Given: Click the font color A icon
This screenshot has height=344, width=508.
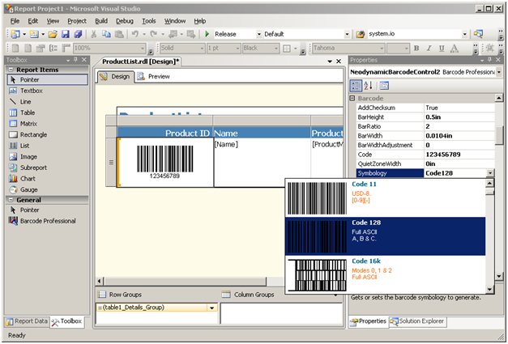Looking at the screenshot, I should click(455, 49).
